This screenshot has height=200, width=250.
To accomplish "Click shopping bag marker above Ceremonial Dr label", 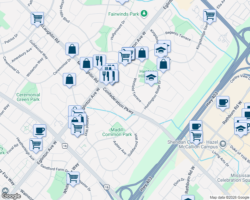I will (72, 49).
